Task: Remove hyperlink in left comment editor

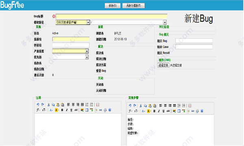Action: click(105, 110)
